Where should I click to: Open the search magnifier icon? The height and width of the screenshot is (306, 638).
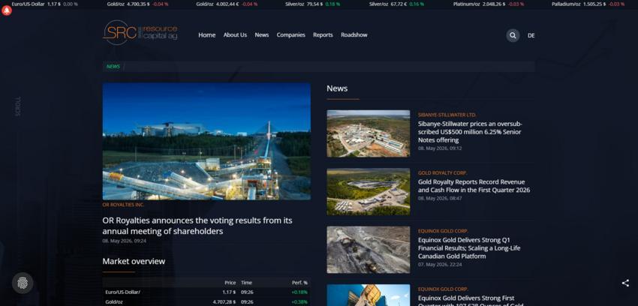click(x=513, y=35)
